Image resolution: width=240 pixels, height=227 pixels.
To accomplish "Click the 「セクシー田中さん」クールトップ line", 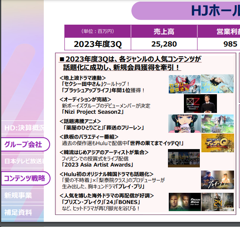I will pyautogui.click(x=95, y=84).
